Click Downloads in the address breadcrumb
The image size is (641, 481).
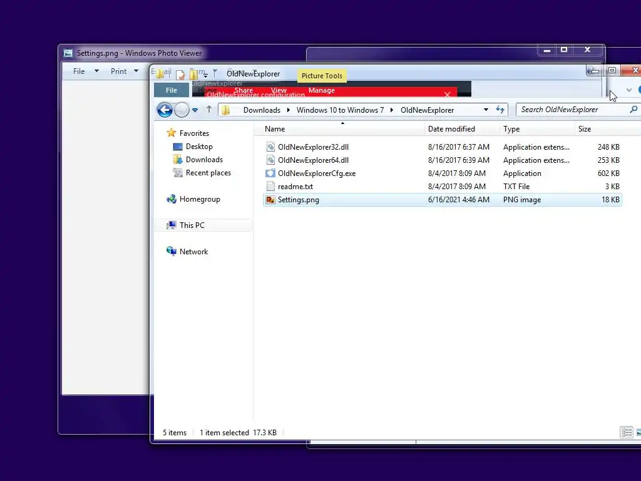click(262, 110)
